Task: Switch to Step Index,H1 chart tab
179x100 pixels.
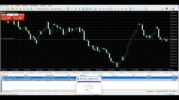Action: point(31,72)
